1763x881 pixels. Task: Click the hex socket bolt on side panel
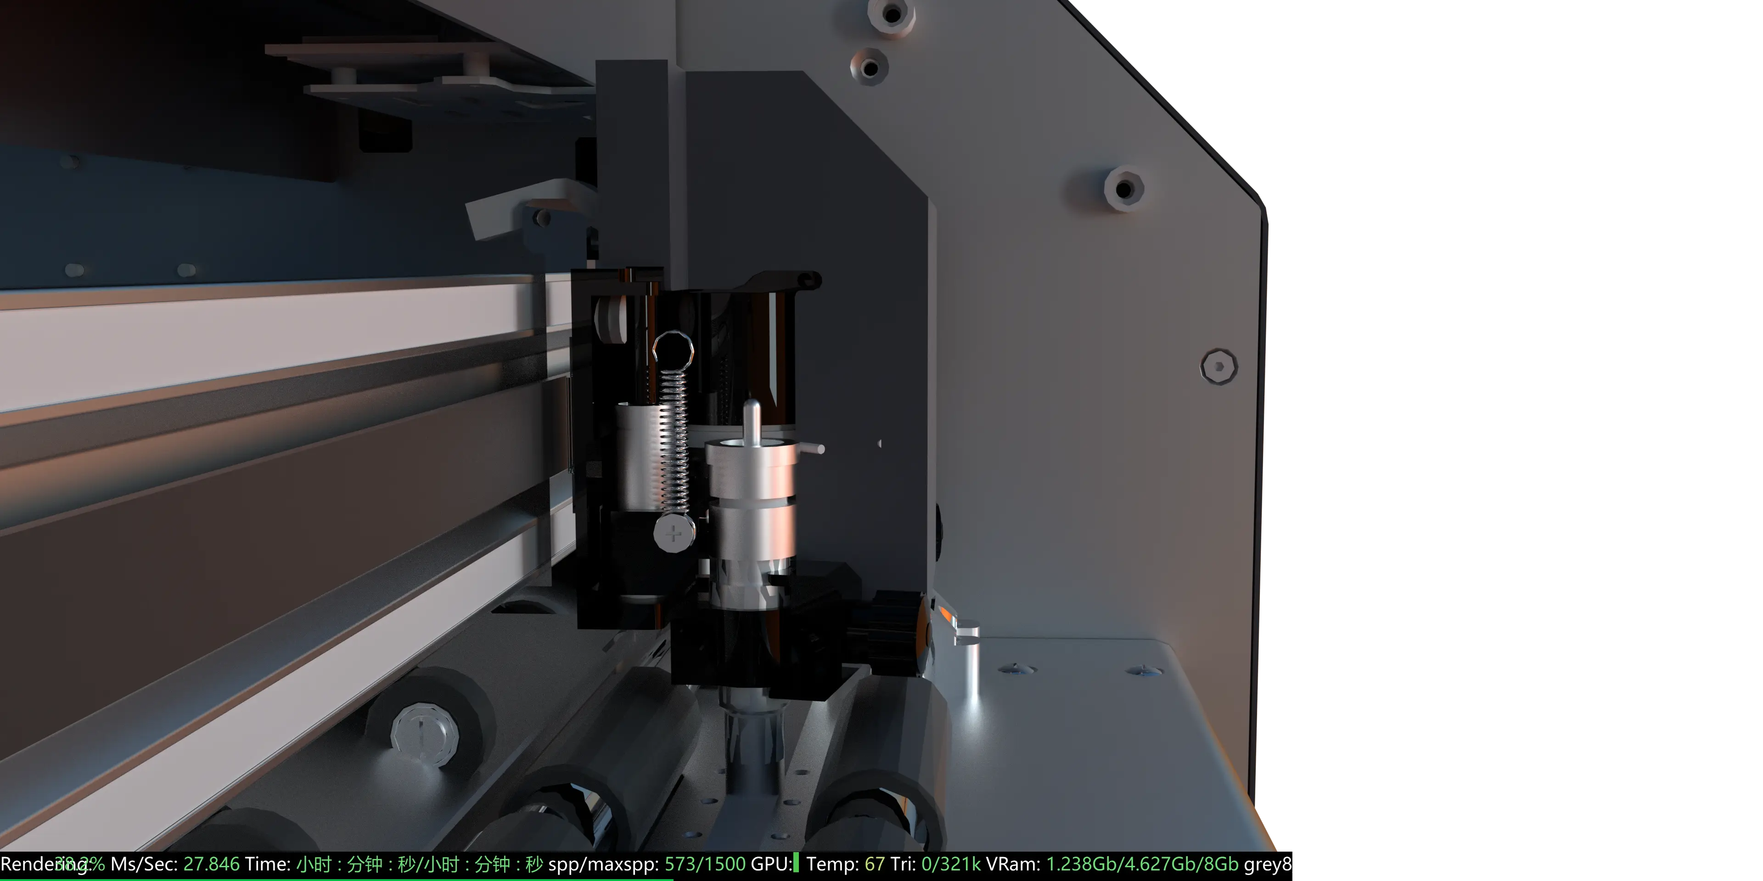(x=1218, y=366)
